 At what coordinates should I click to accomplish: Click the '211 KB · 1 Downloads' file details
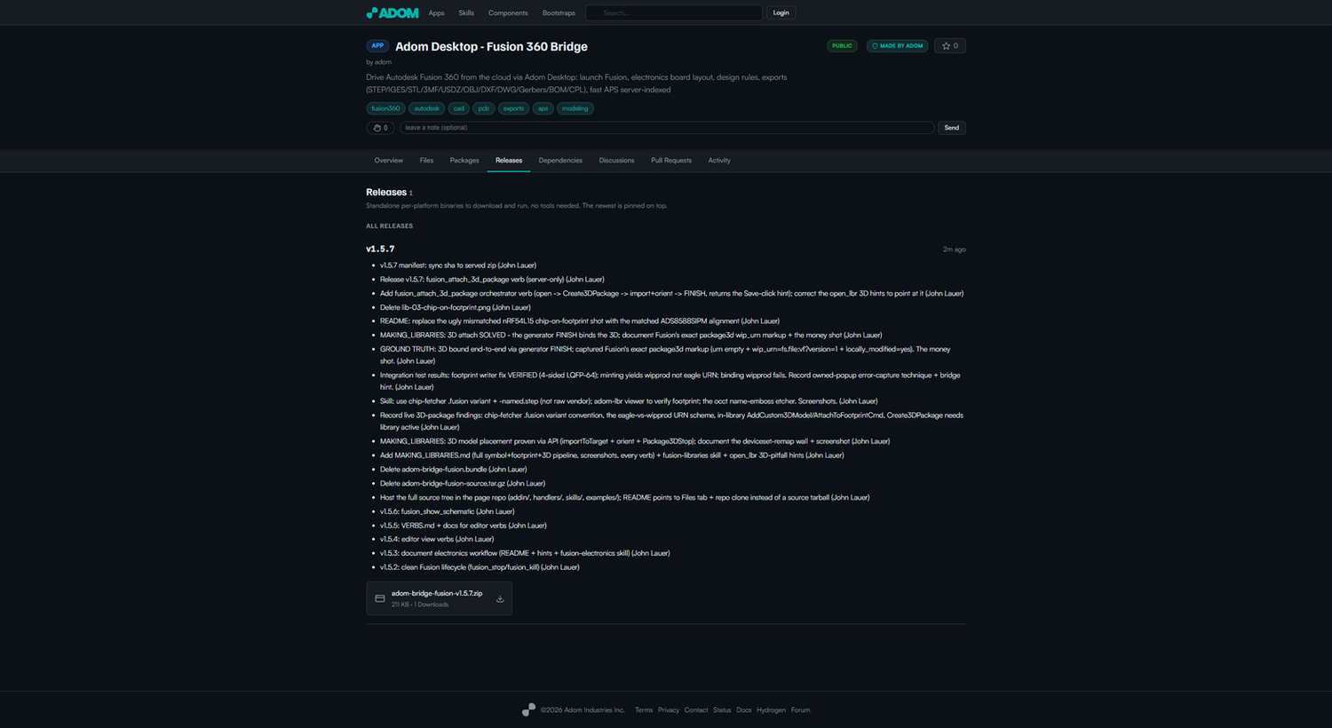tap(420, 605)
